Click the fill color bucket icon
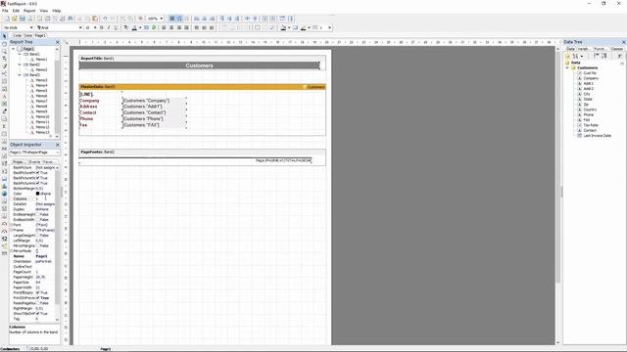 coord(283,27)
